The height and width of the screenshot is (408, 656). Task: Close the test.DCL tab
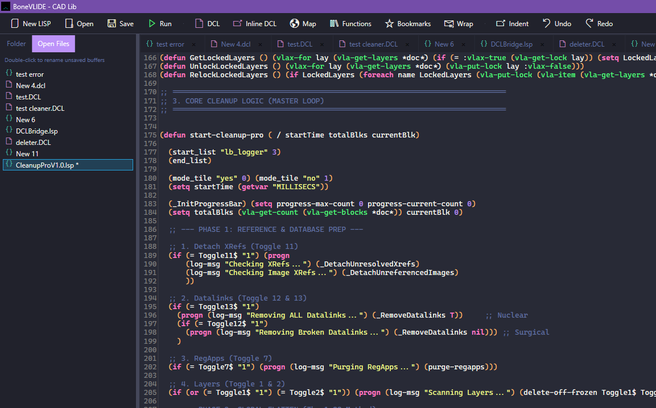[321, 44]
